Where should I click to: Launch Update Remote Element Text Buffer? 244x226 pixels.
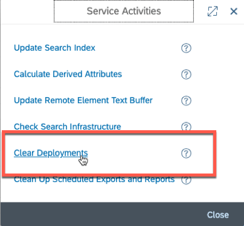[x=83, y=101]
